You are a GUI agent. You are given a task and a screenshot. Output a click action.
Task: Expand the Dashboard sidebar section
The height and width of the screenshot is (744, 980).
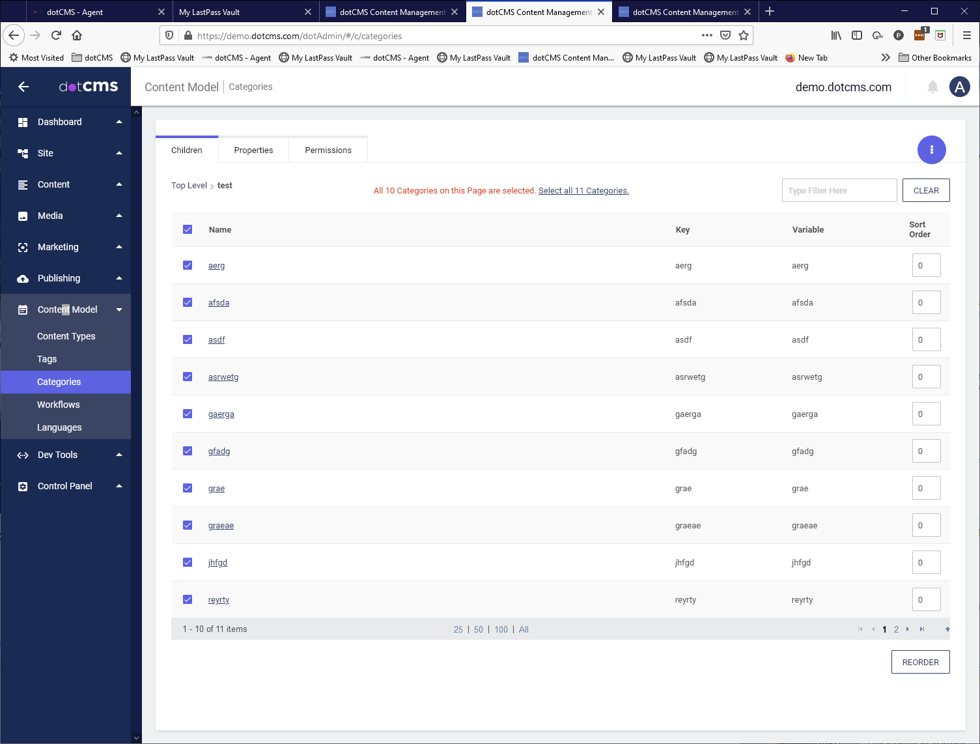click(x=119, y=122)
